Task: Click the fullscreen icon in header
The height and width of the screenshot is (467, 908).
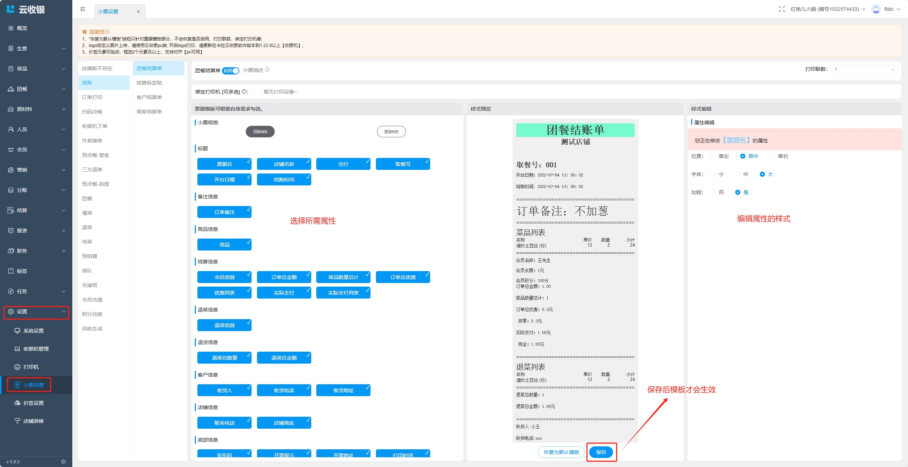Action: (781, 9)
